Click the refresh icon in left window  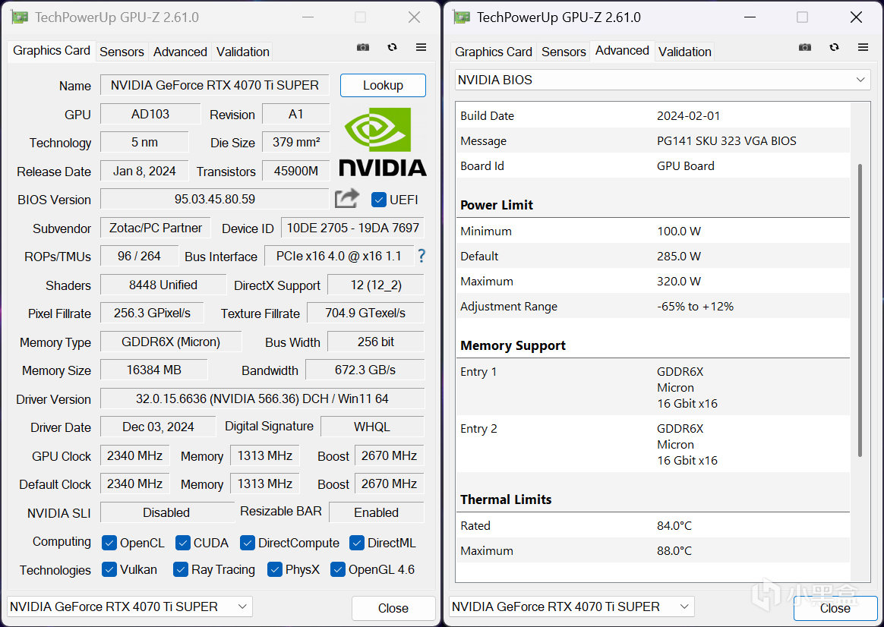[392, 47]
